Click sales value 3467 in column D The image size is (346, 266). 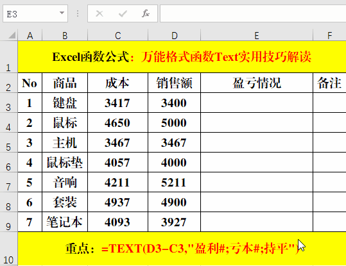[175, 142]
